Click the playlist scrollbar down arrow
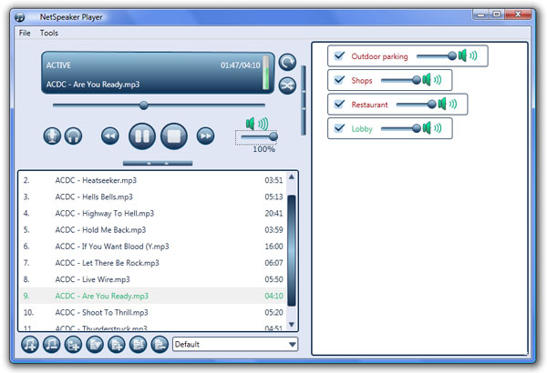Screen dimensions: 547x373 (292, 324)
